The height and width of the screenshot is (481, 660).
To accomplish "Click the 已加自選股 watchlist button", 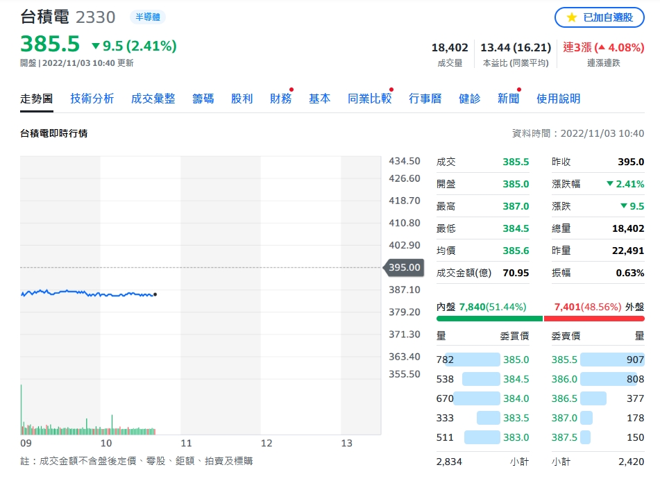I will (x=600, y=17).
